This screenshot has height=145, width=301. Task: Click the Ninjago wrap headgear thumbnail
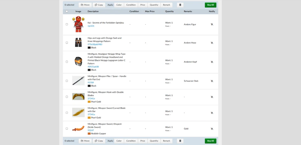click(78, 62)
